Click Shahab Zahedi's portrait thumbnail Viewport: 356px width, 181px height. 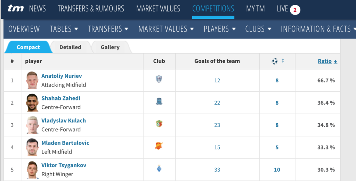(x=32, y=103)
